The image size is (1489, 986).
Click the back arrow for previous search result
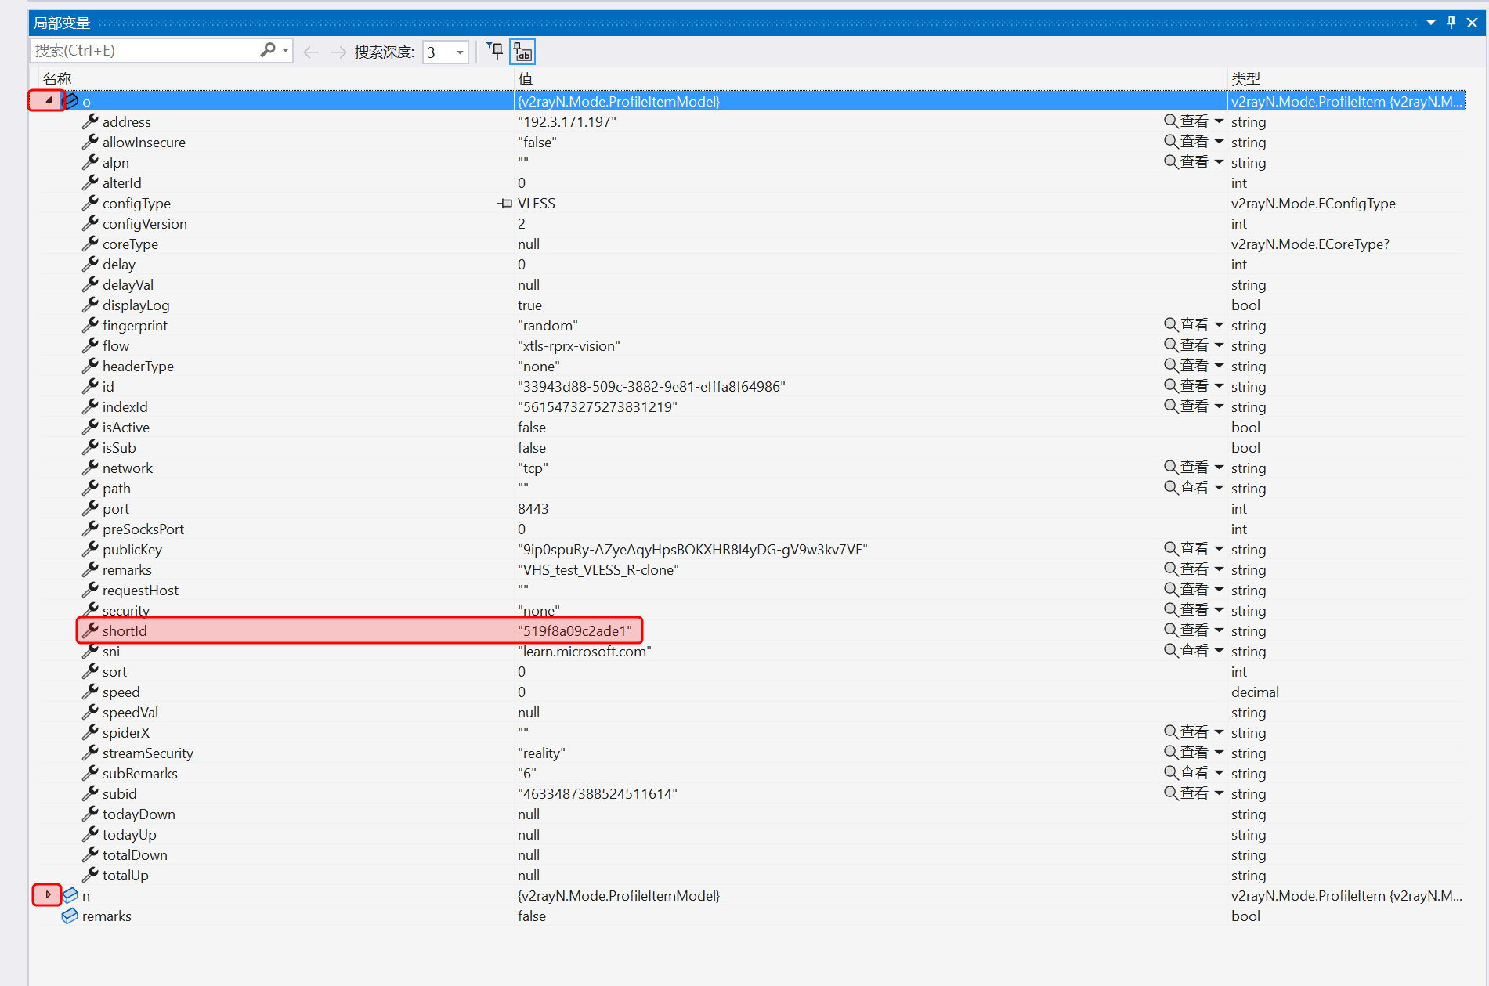pos(311,52)
